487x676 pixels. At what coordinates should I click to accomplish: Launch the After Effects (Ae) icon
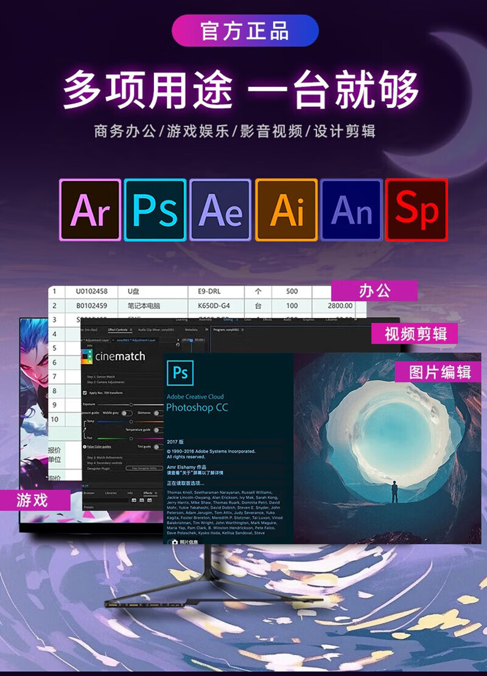[220, 209]
